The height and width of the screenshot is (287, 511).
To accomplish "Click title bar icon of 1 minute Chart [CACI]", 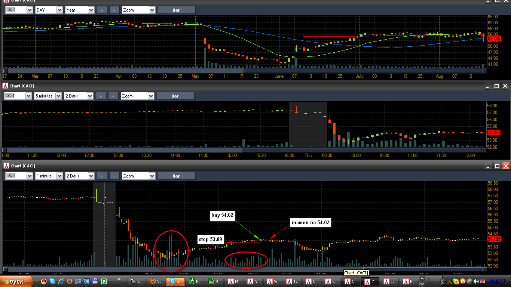I will [x=6, y=166].
